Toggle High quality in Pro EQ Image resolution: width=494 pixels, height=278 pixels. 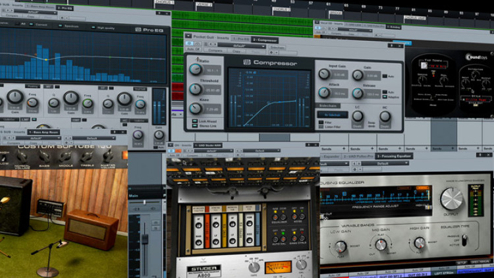click(94, 28)
